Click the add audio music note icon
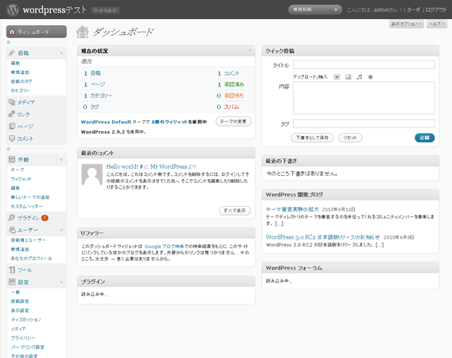This screenshot has width=452, height=358. 360,77
